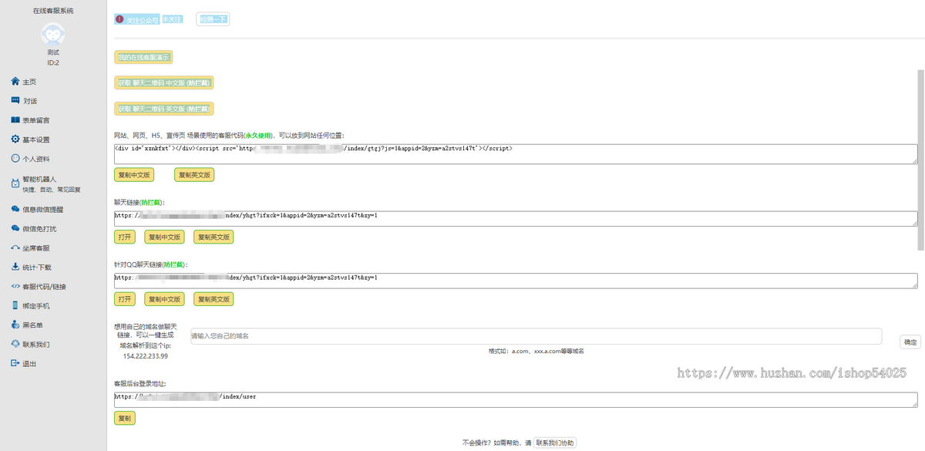
Task: Select 绑定手机 menu item
Action: click(x=35, y=305)
